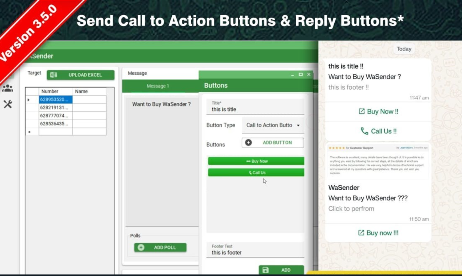Screen dimensions: 462x276
Task: Maximize the Buttons dialog window
Action: point(301,74)
